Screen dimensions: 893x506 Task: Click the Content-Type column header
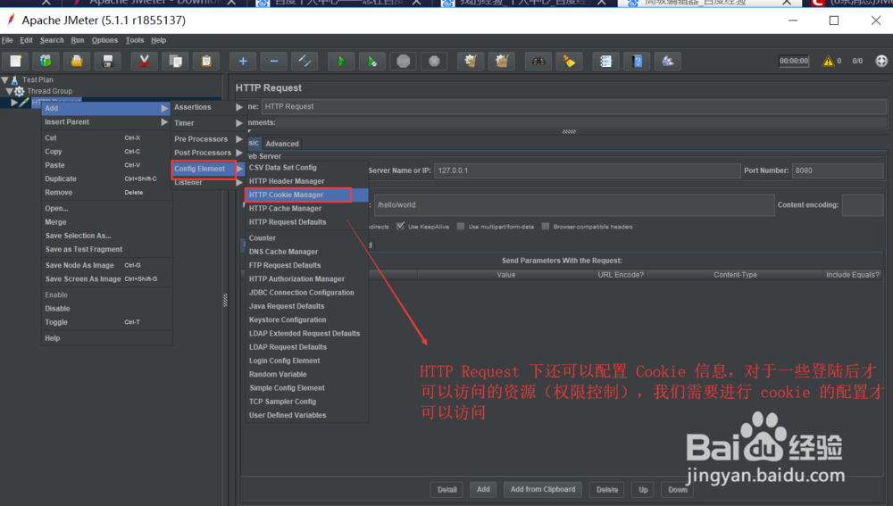(735, 275)
